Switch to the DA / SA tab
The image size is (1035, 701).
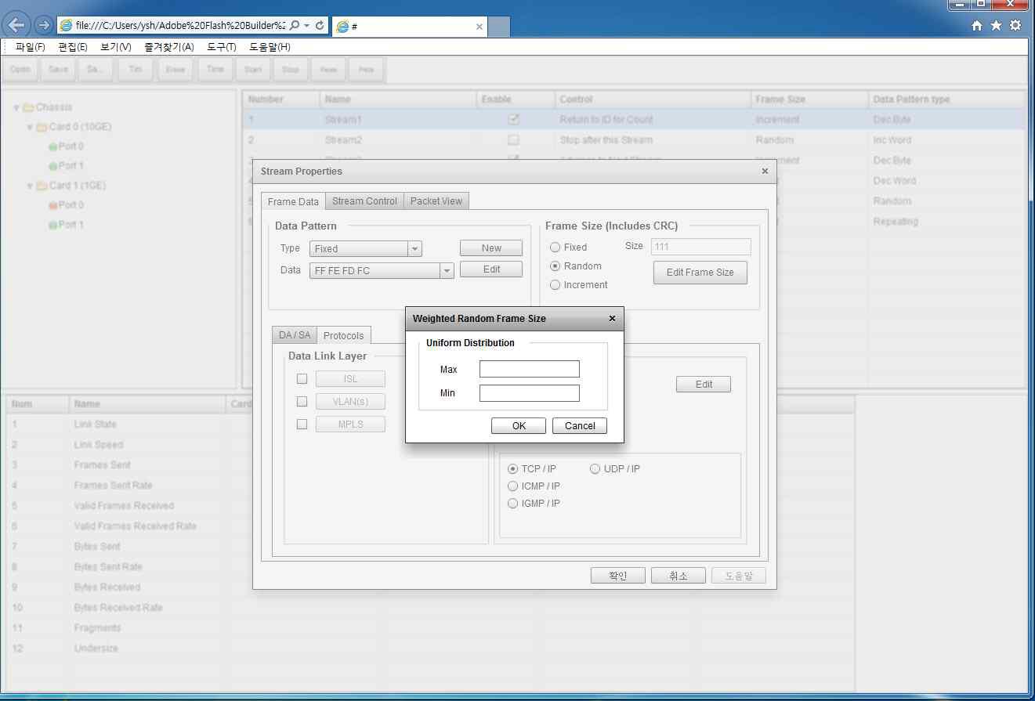[x=295, y=335]
